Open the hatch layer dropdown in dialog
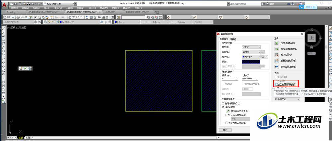Viewport: 332px width, 141px height. [x=287, y=99]
